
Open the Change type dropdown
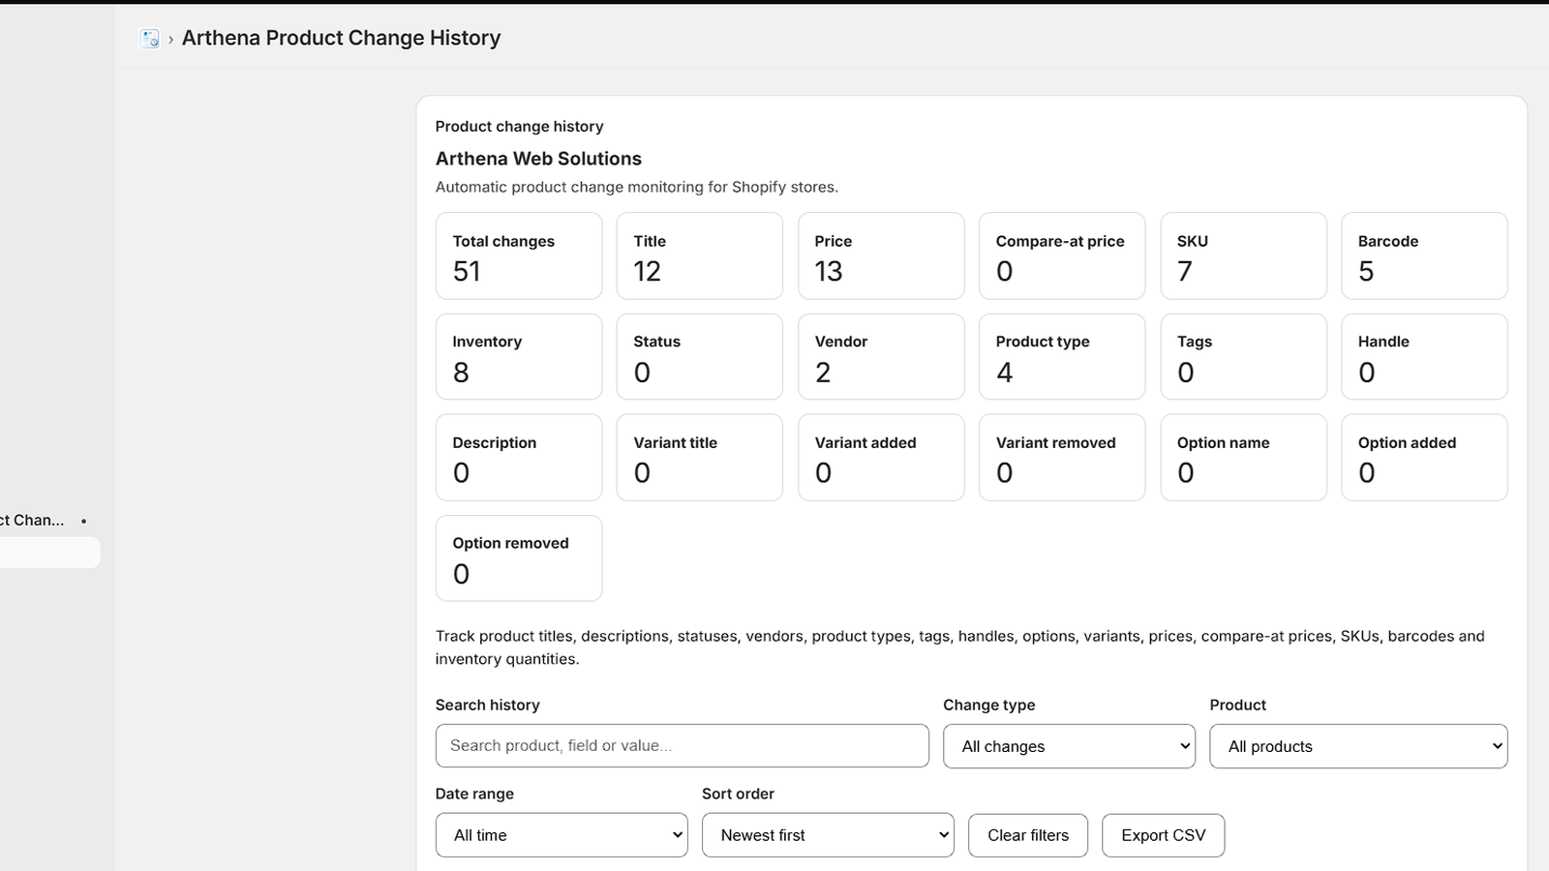pos(1069,746)
